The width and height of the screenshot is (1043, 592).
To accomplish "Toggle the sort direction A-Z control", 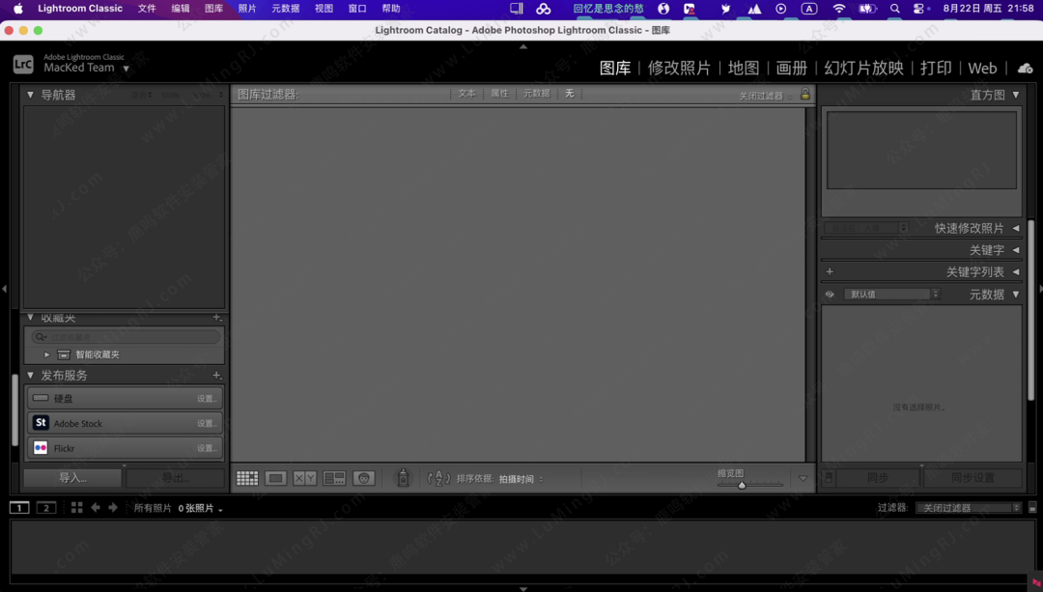I will (x=439, y=478).
